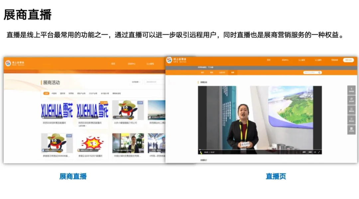The width and height of the screenshot is (359, 199).
Task: Mute the video using the volume icon
Action: pos(315,152)
